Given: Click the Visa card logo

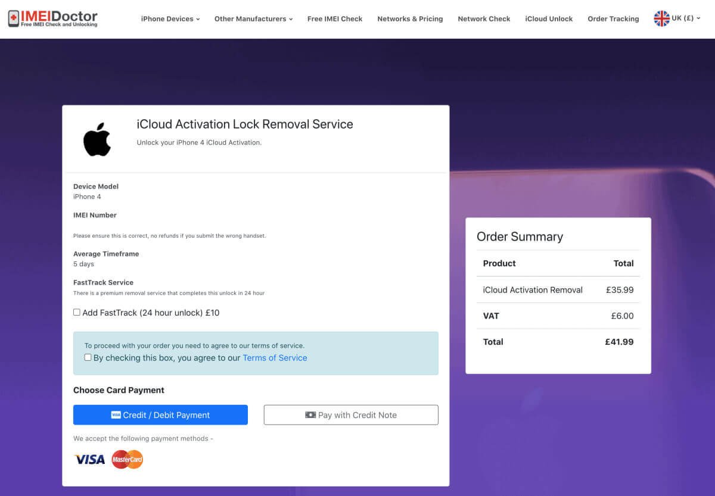Looking at the screenshot, I should tap(89, 459).
